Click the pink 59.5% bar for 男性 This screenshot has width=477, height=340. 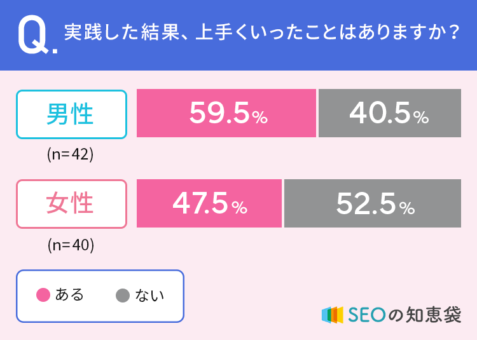226,113
